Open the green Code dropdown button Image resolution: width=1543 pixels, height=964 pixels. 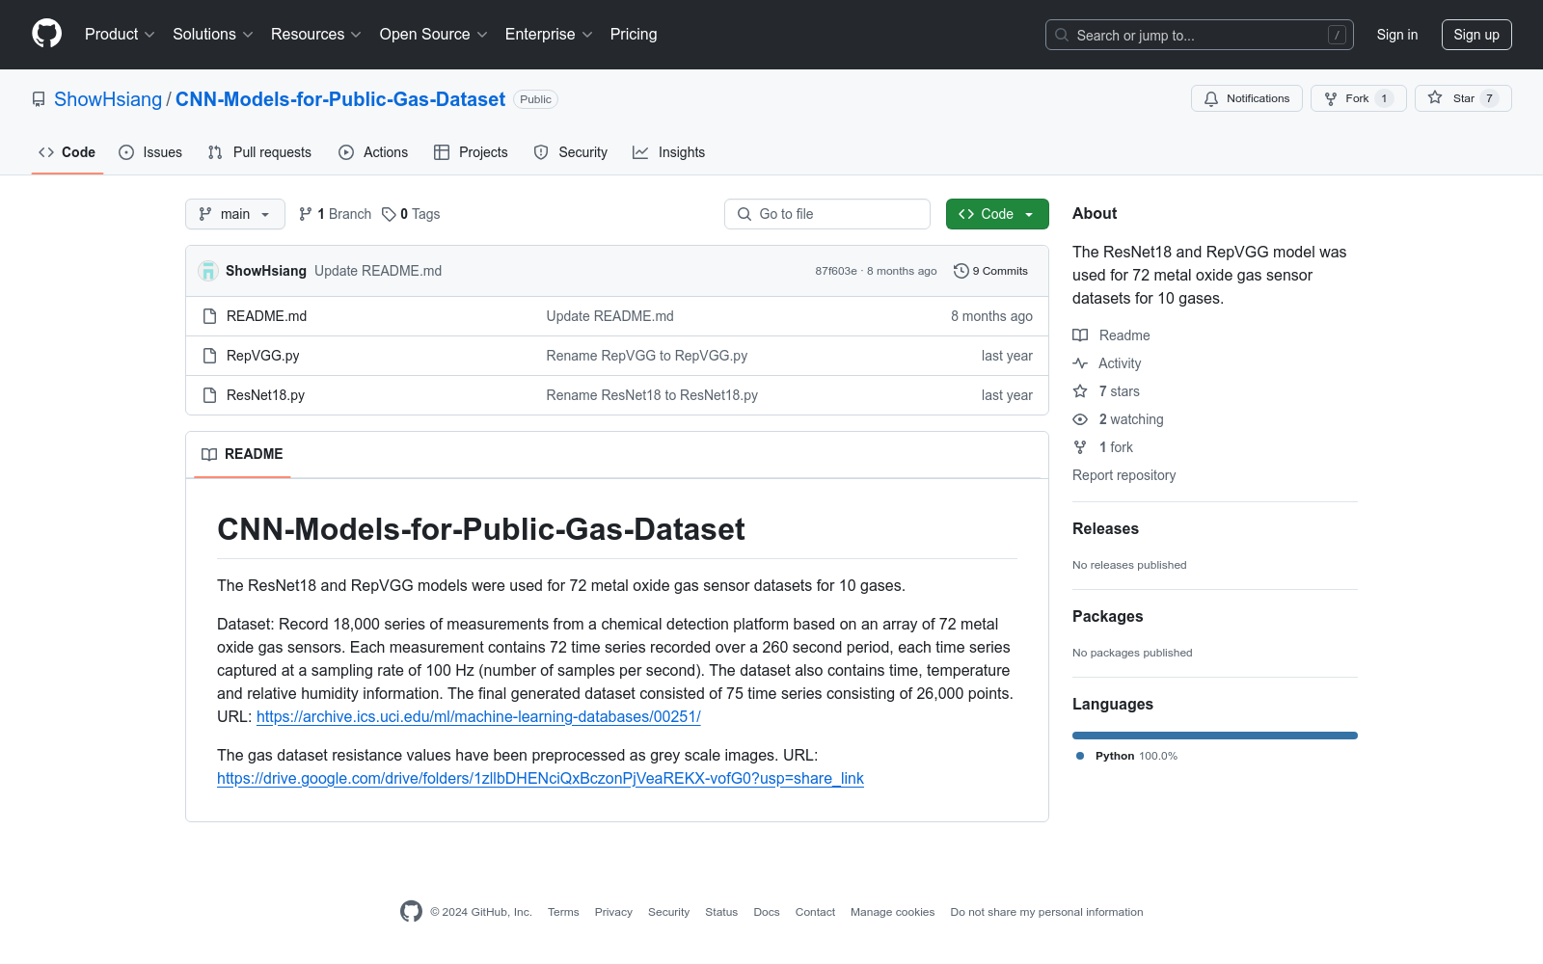pyautogui.click(x=997, y=214)
